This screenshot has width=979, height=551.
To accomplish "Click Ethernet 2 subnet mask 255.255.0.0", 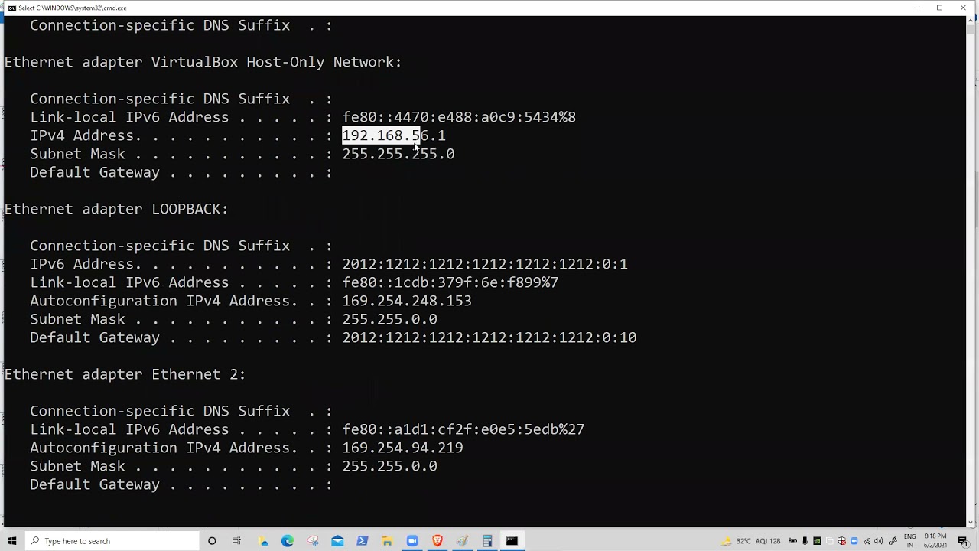I will click(389, 466).
